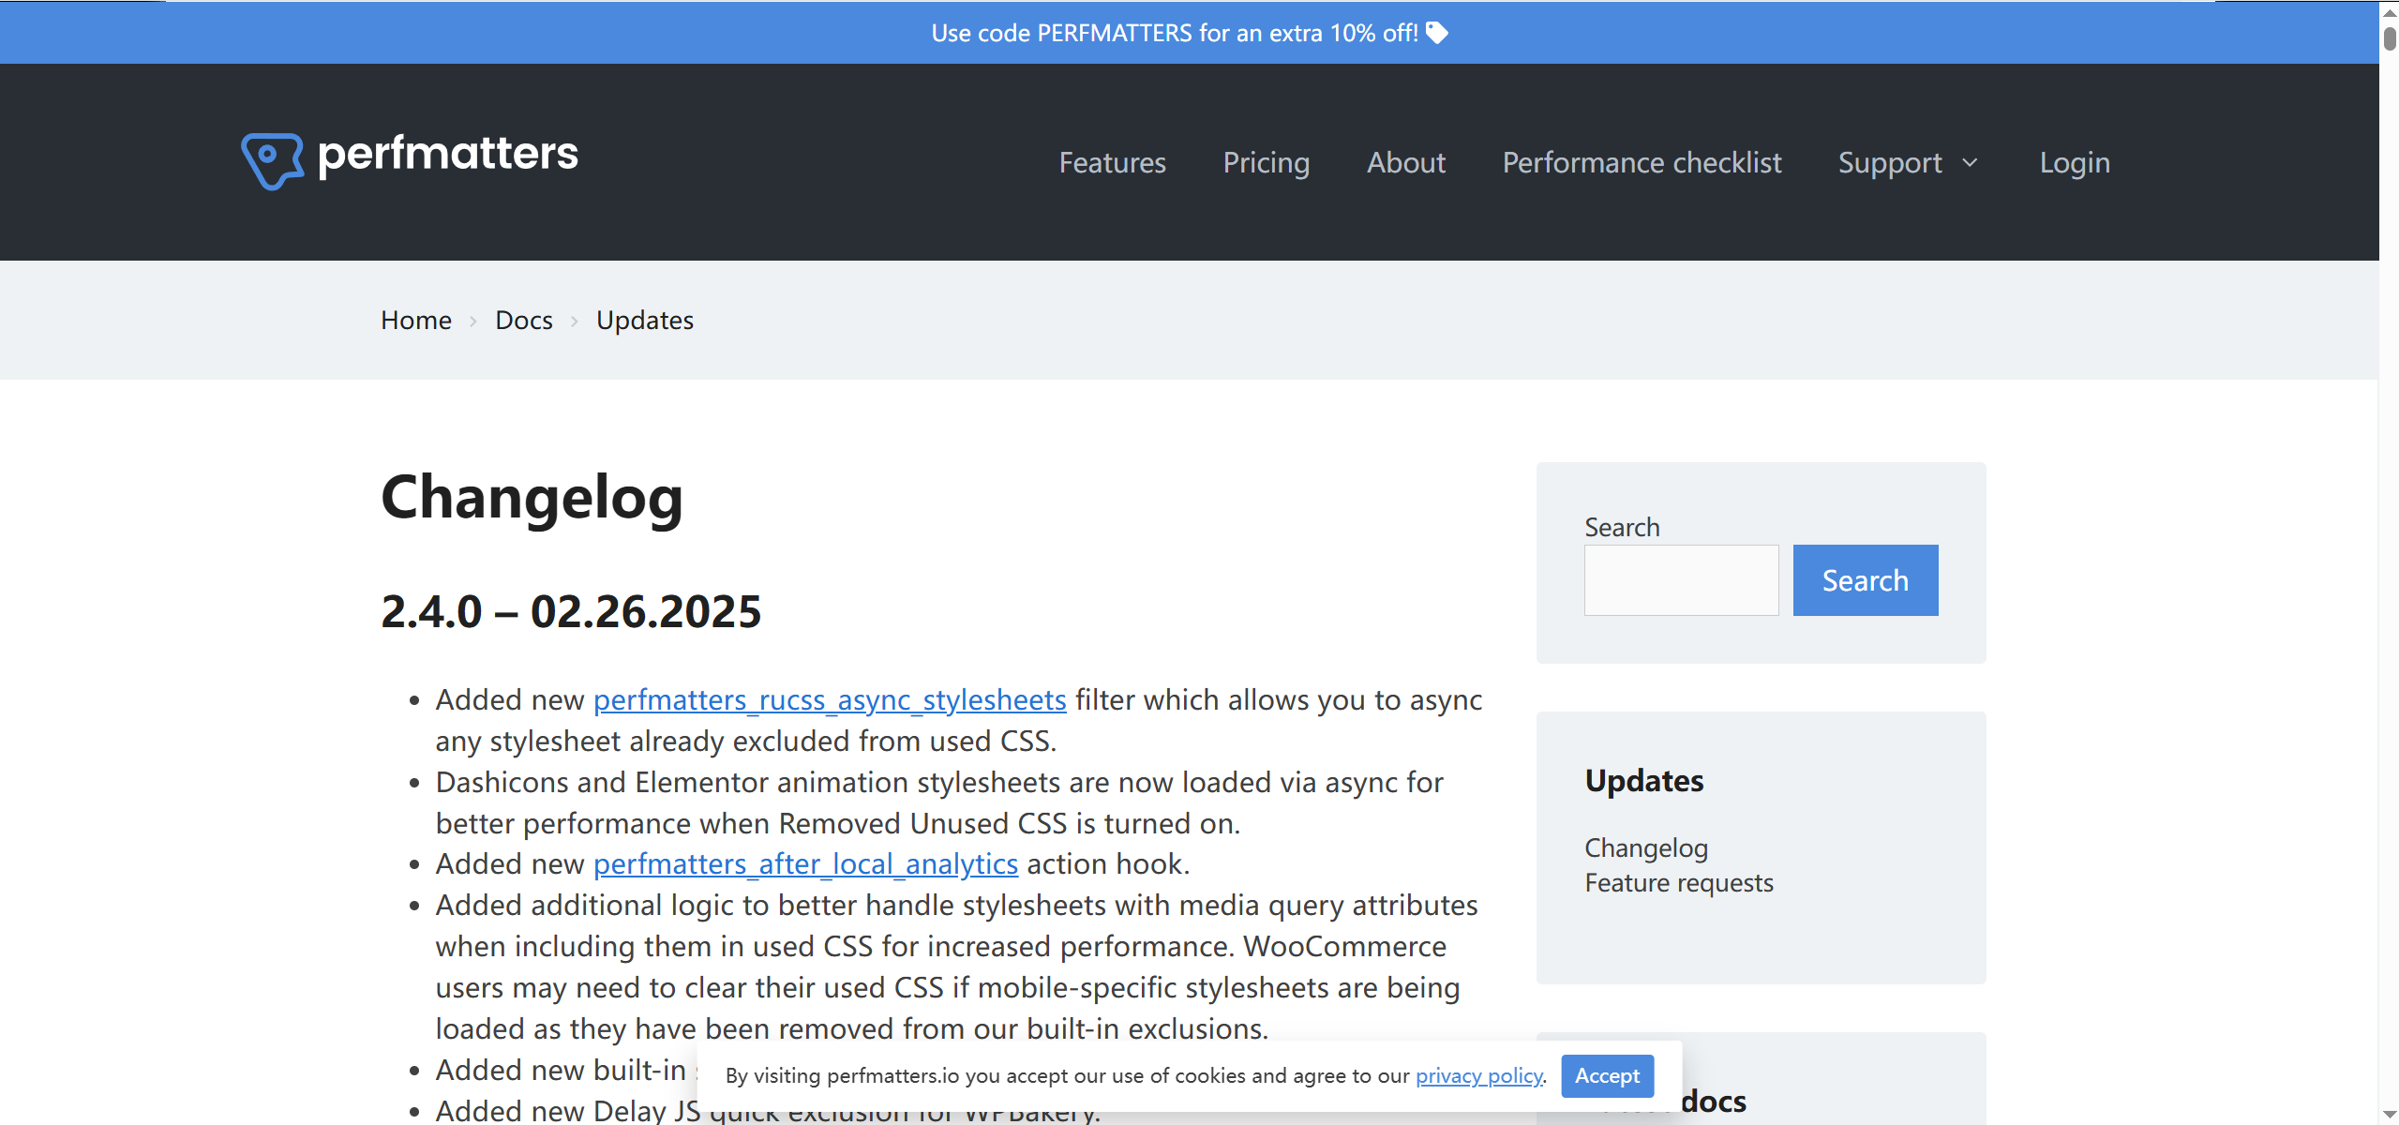The height and width of the screenshot is (1125, 2399).
Task: Open the privacy policy link
Action: pos(1478,1075)
